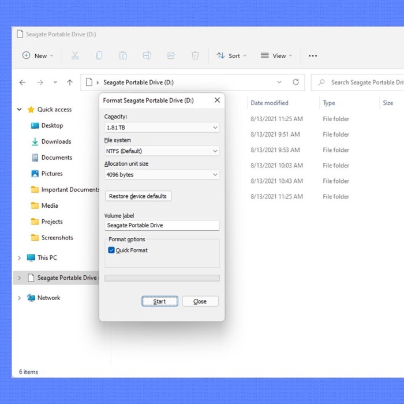
Task: Click the Rename icon in toolbar
Action: tap(147, 55)
